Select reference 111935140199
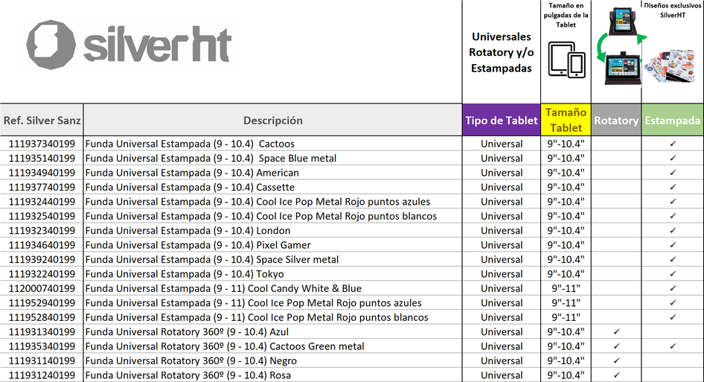This screenshot has height=382, width=704. point(42,158)
